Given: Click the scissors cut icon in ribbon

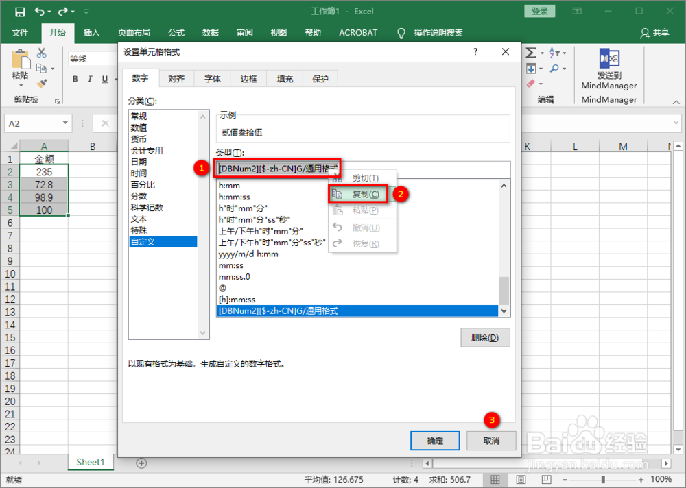Looking at the screenshot, I should coord(42,53).
